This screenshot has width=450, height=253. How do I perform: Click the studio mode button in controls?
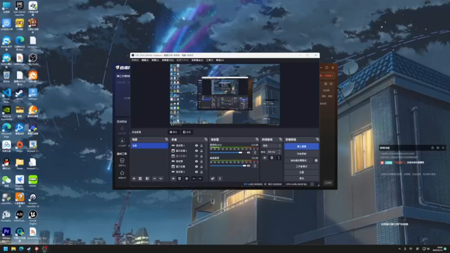click(x=301, y=166)
